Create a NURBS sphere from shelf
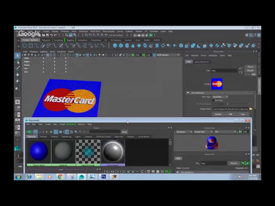The height and width of the screenshot is (206, 275). coord(115,46)
